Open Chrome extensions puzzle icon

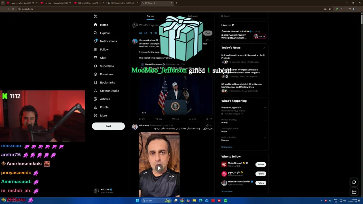pos(342,9)
